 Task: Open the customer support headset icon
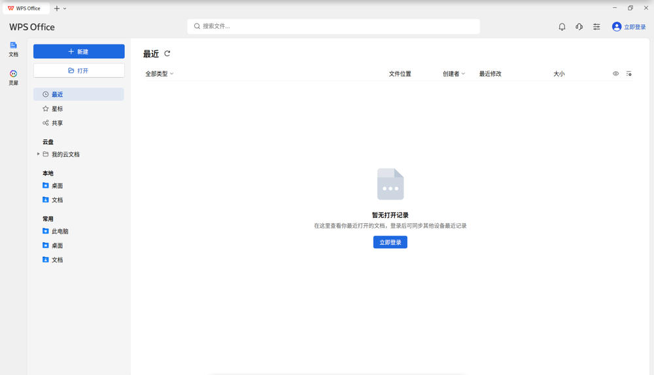[579, 27]
